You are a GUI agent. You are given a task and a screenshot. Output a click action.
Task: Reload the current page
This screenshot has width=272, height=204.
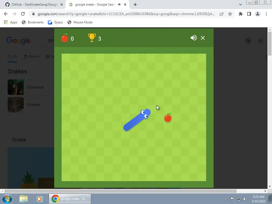point(23,14)
